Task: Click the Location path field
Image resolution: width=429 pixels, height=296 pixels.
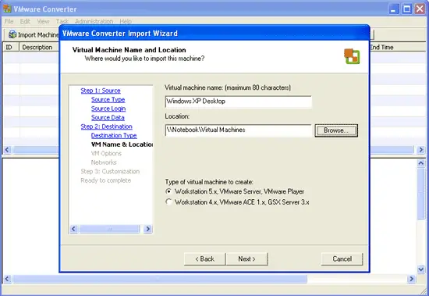Action: click(x=239, y=130)
